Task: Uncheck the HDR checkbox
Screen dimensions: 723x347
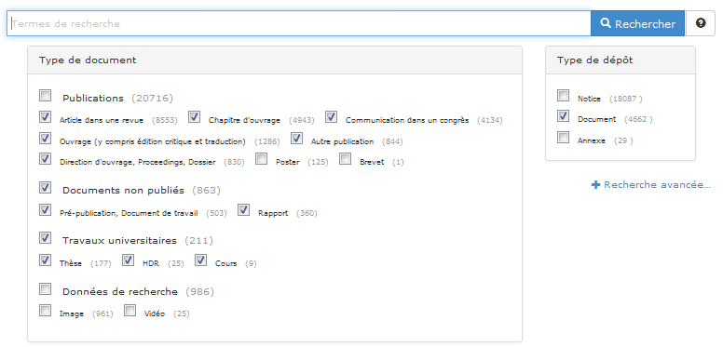Action: 129,260
